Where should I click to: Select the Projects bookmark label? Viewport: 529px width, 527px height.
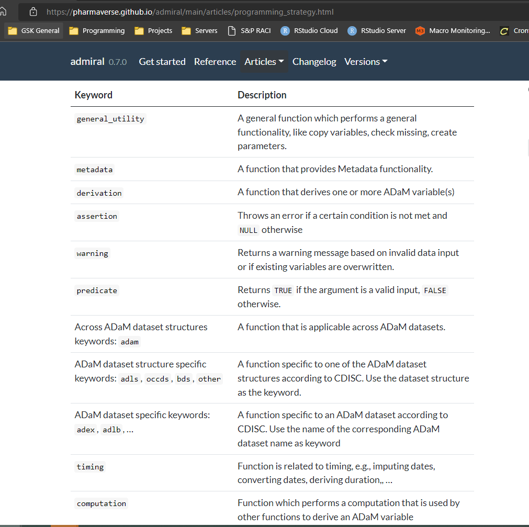[160, 30]
